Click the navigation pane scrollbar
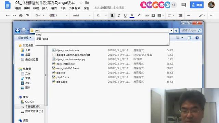This screenshot has width=219, height=123. [46, 75]
